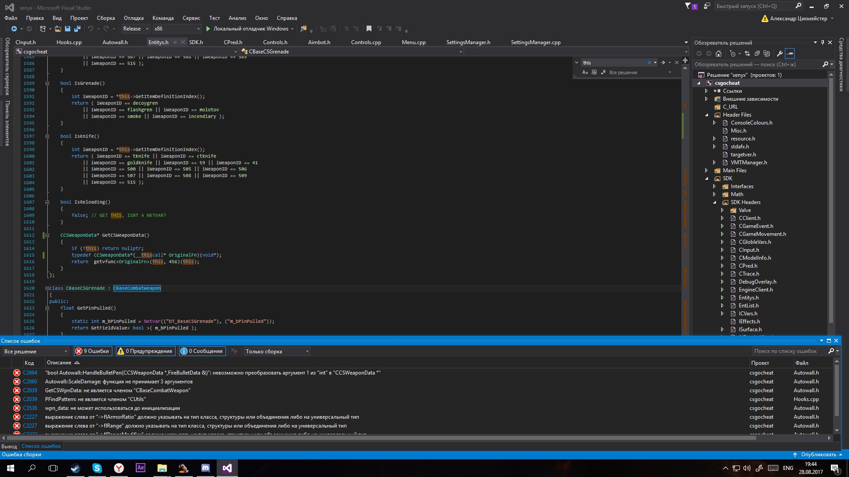Viewport: 849px width, 477px height.
Task: Open the C2664 error code link
Action: coord(30,373)
